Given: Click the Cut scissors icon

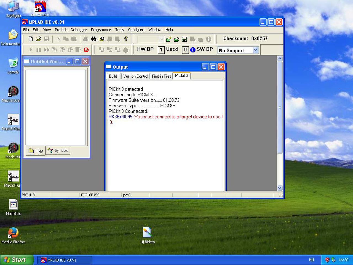Looking at the screenshot, I should coord(58,39).
